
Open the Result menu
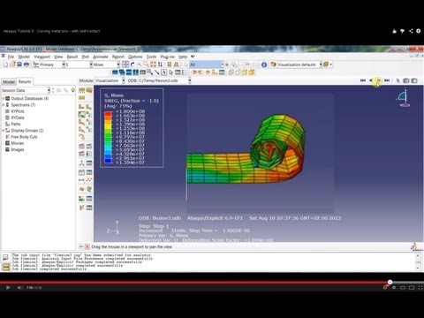[72, 57]
